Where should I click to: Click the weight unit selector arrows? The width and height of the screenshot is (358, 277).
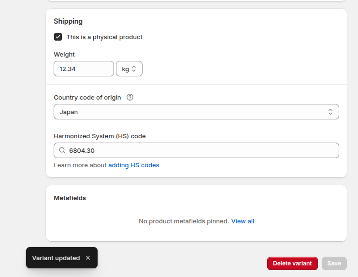coord(134,69)
